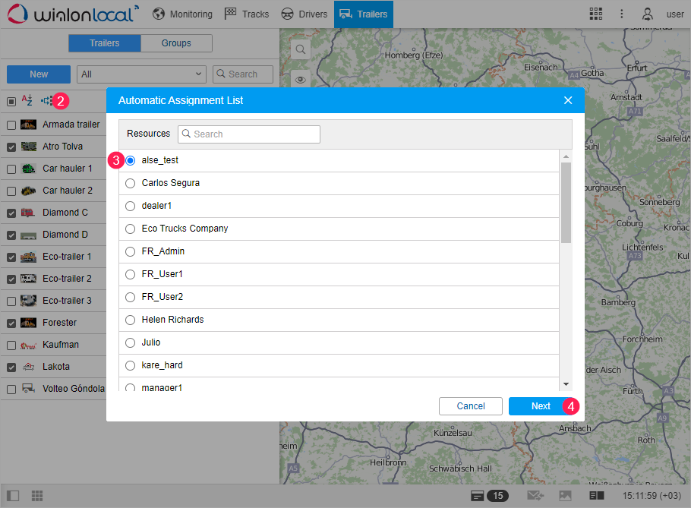Select the FR_Admin radio button
This screenshot has width=691, height=508.
pyautogui.click(x=130, y=251)
